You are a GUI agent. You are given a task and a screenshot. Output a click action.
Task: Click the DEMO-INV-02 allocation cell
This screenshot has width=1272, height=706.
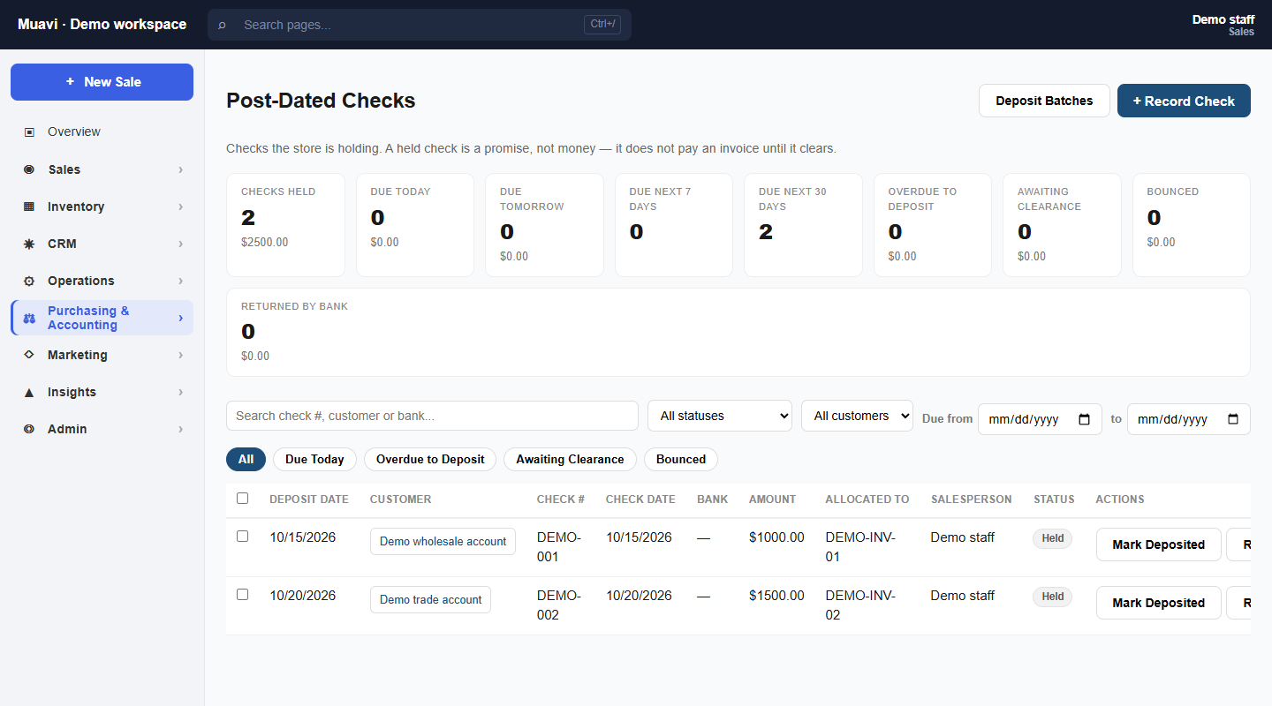[x=860, y=605]
